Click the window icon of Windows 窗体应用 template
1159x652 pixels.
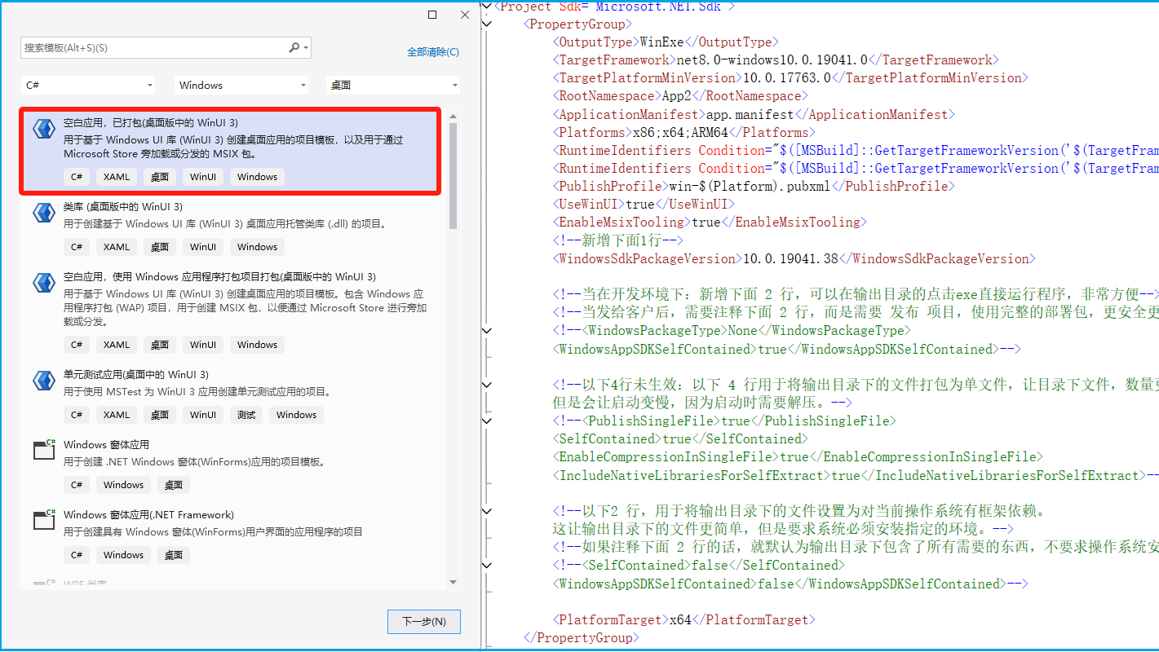tap(43, 450)
